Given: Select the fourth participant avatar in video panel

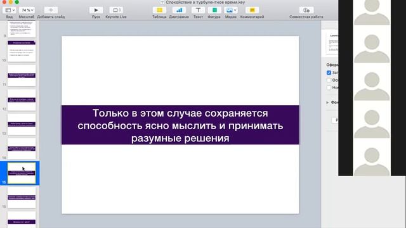Looking at the screenshot, I should coord(372,124).
